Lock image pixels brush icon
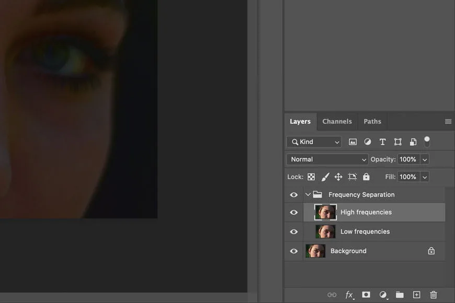This screenshot has height=303, width=455. tap(325, 177)
